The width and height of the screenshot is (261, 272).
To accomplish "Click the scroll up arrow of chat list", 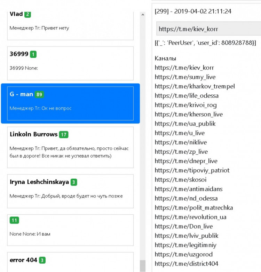I will pyautogui.click(x=143, y=15).
